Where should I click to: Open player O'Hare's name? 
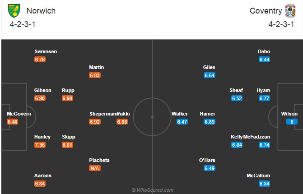click(207, 160)
